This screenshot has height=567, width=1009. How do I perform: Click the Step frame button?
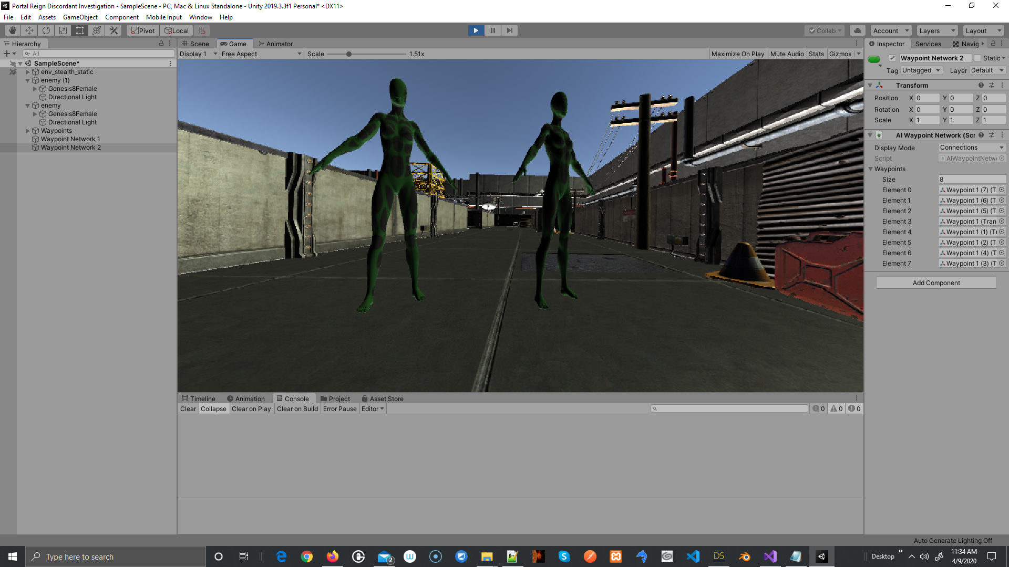pyautogui.click(x=509, y=30)
